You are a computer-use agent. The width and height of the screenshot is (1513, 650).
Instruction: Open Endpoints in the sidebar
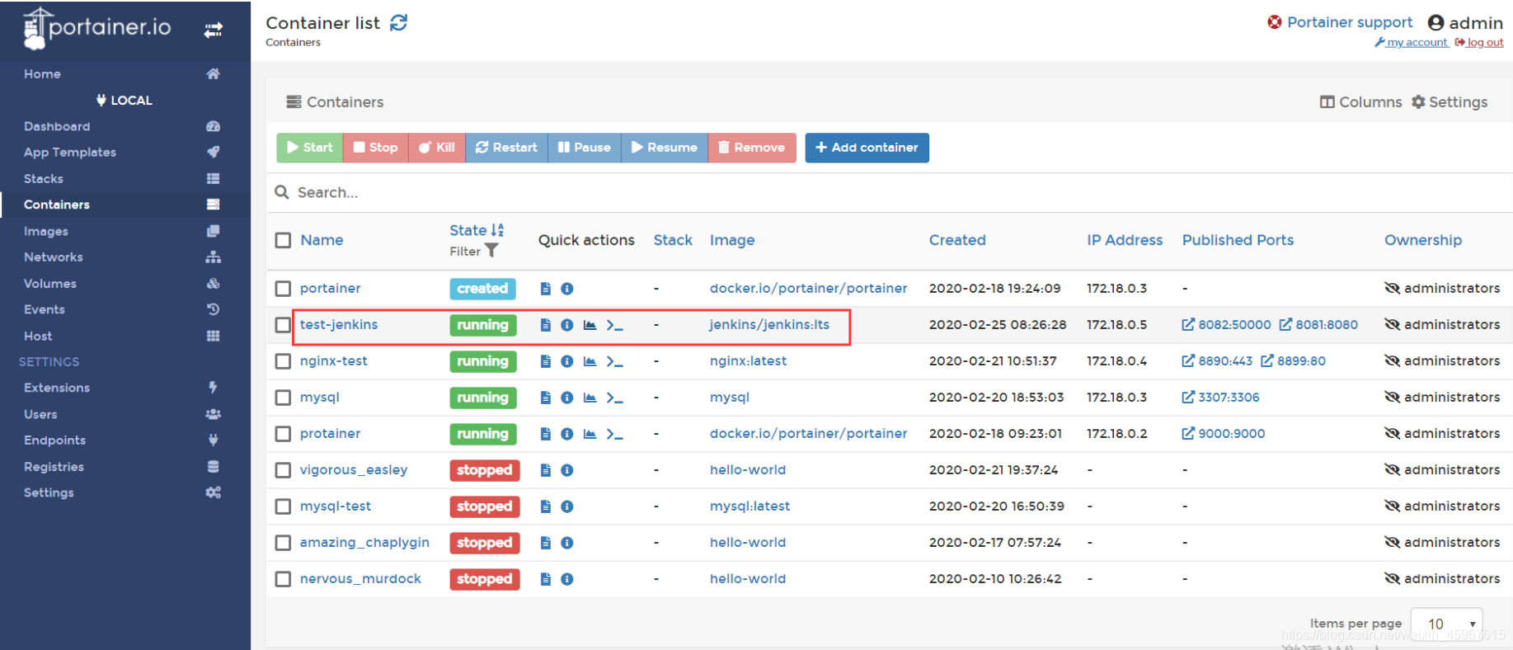pos(55,440)
